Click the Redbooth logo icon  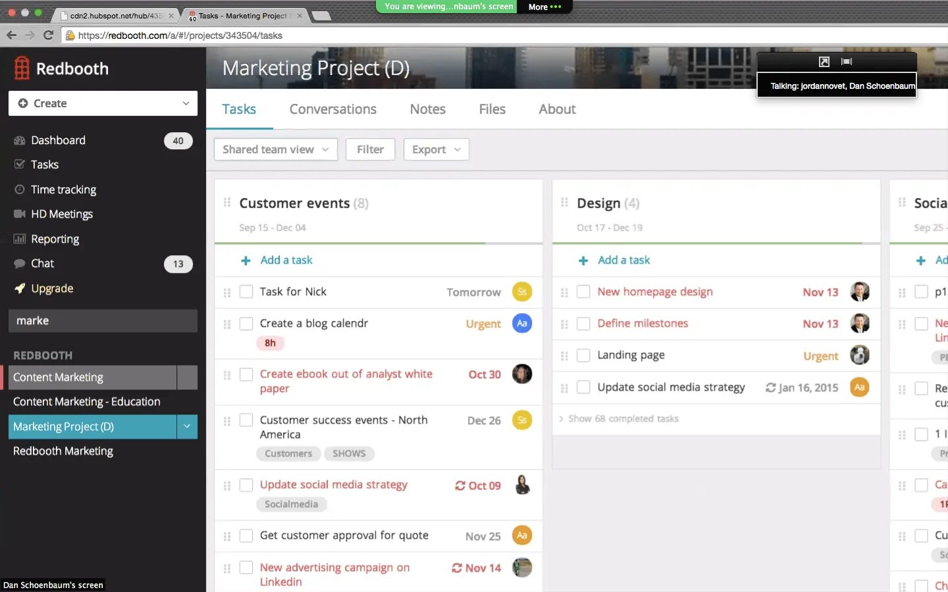coord(22,68)
